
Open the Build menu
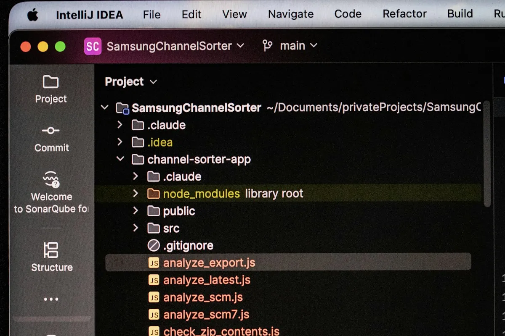[460, 14]
